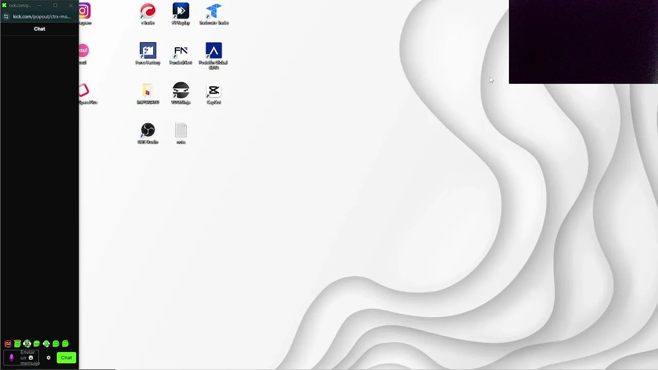Close the Kick popout chat window
Image resolution: width=658 pixels, height=370 pixels.
pyautogui.click(x=71, y=5)
